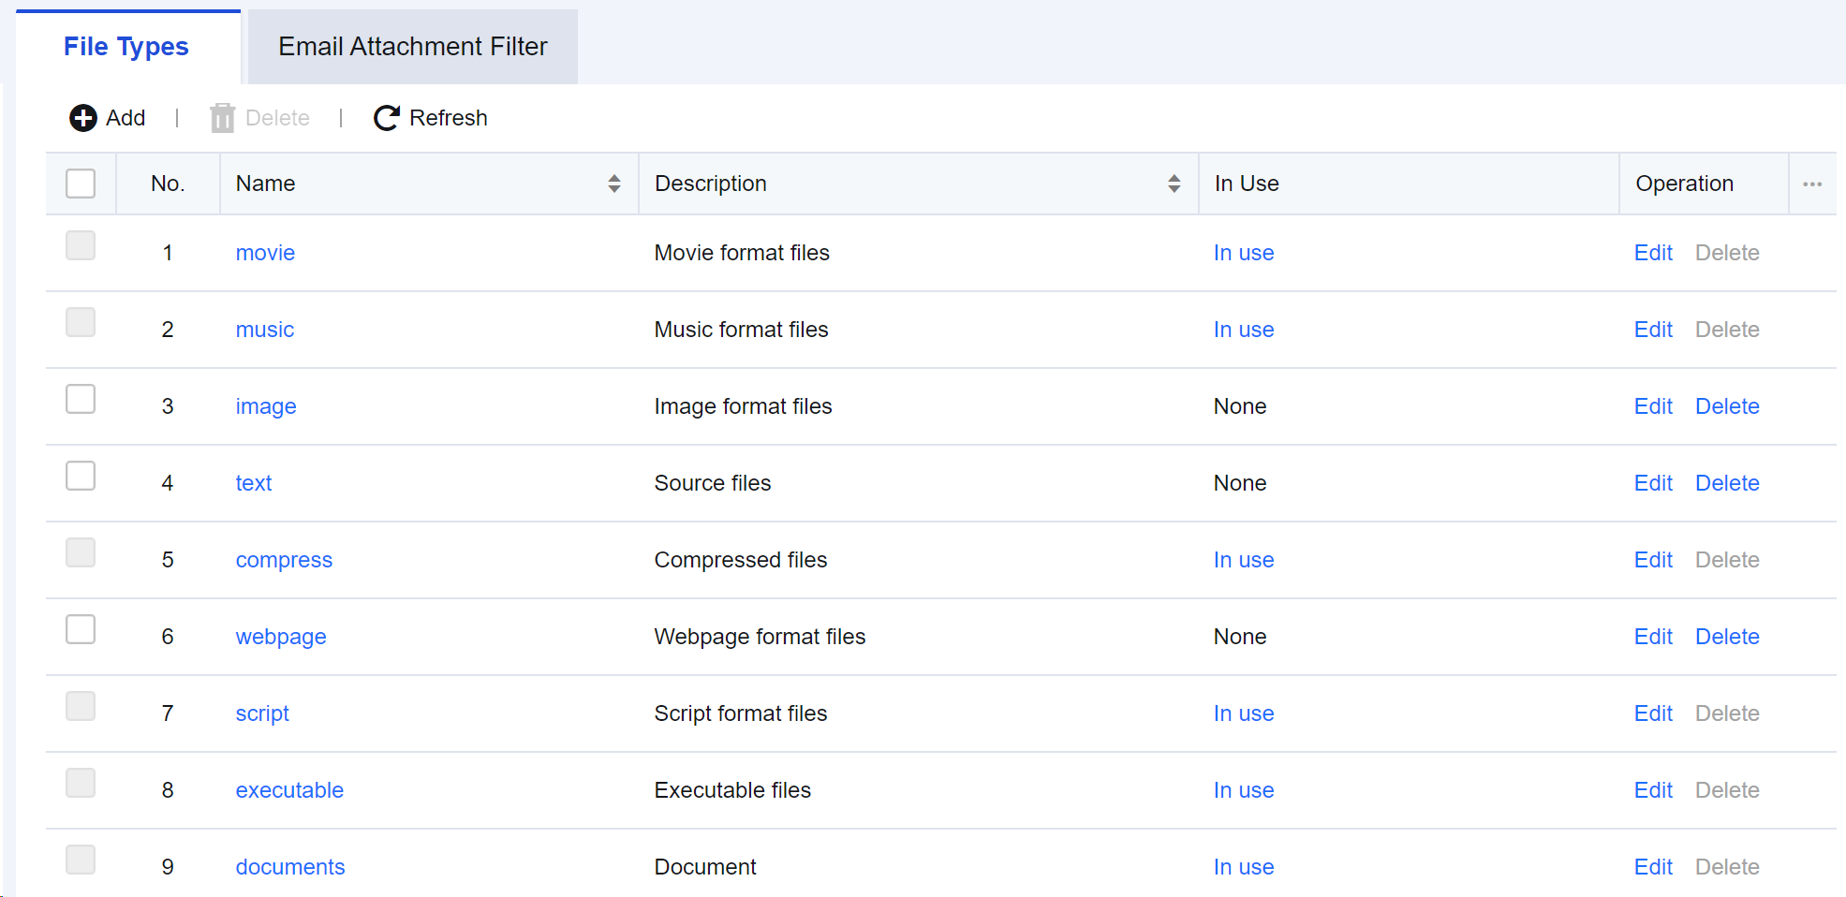The image size is (1846, 897).
Task: Click the Refresh circular arrow icon
Action: pyautogui.click(x=386, y=118)
